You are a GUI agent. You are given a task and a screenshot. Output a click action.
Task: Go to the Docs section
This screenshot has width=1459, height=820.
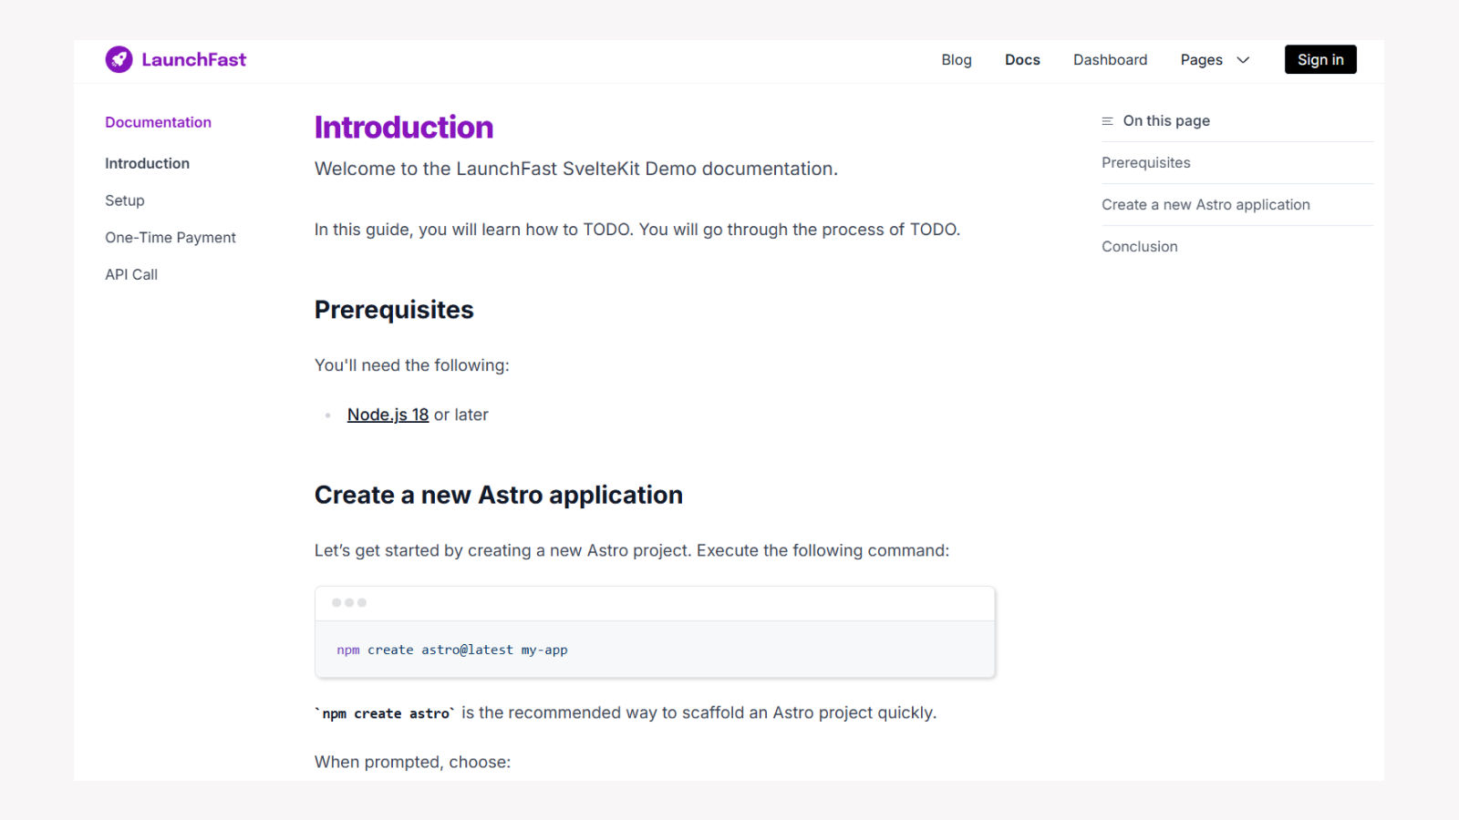[1022, 59]
